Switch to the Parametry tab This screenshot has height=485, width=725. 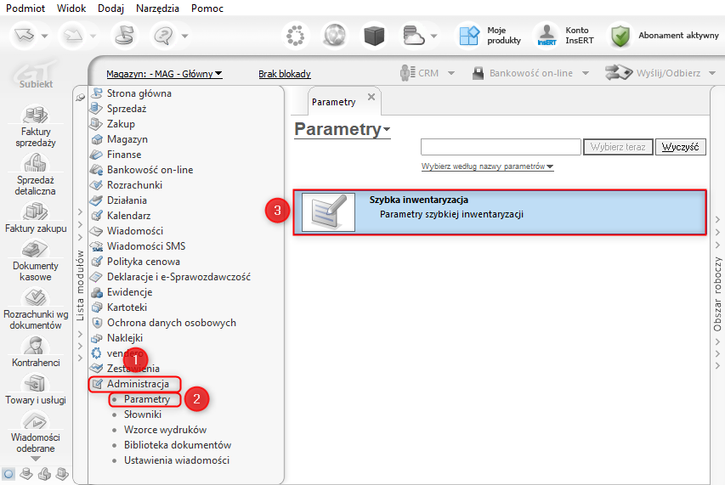pos(333,102)
